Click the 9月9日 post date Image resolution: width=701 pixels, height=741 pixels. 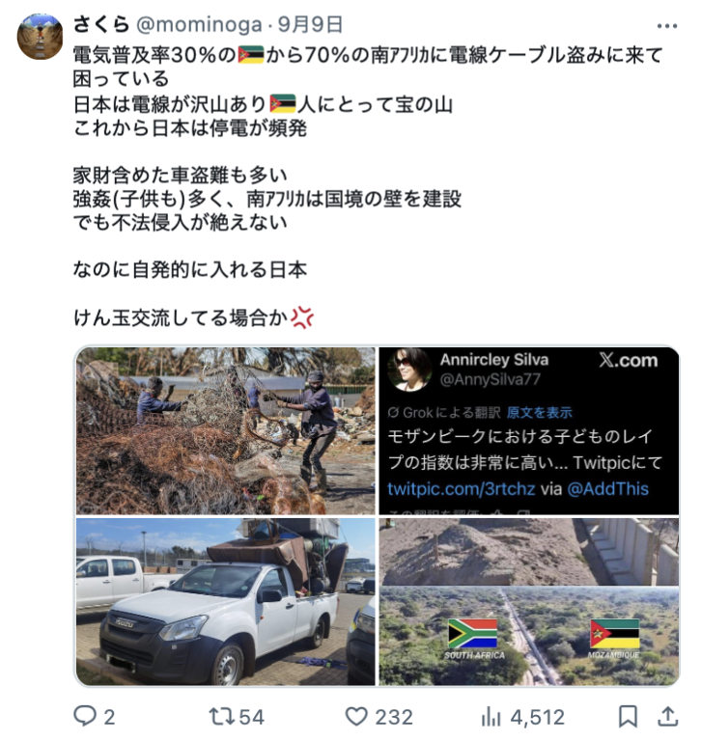(x=310, y=24)
